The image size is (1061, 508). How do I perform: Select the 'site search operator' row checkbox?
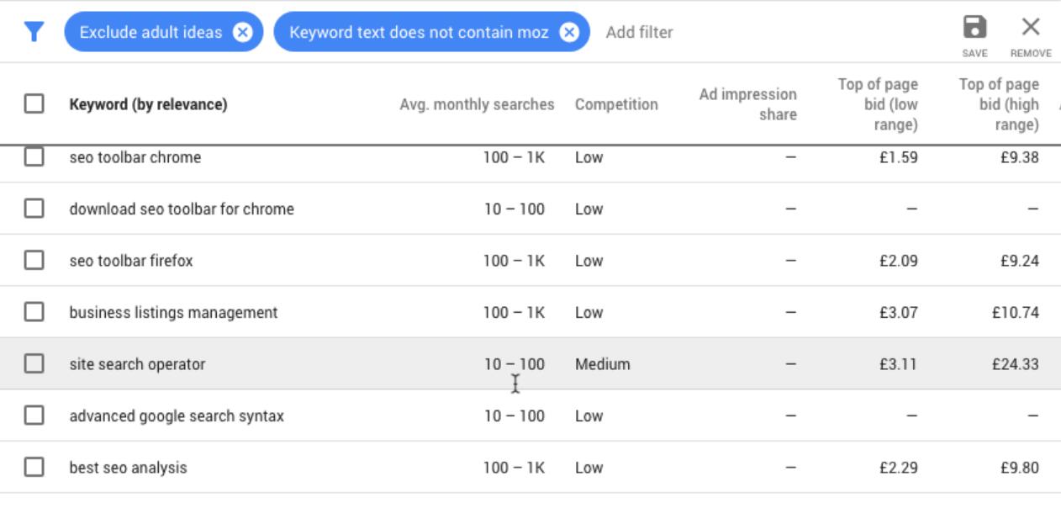[x=34, y=364]
